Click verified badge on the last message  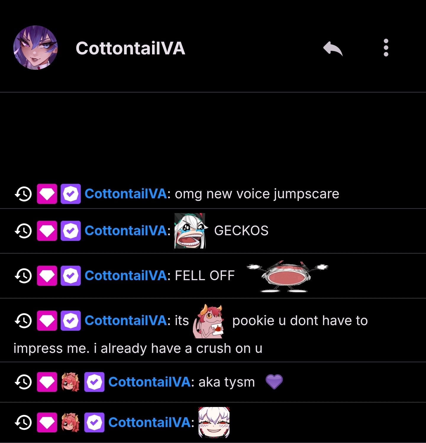pos(94,422)
